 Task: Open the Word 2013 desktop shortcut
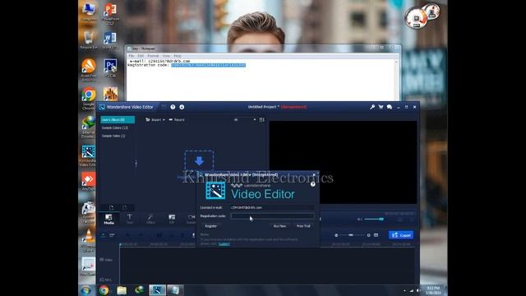(110, 40)
